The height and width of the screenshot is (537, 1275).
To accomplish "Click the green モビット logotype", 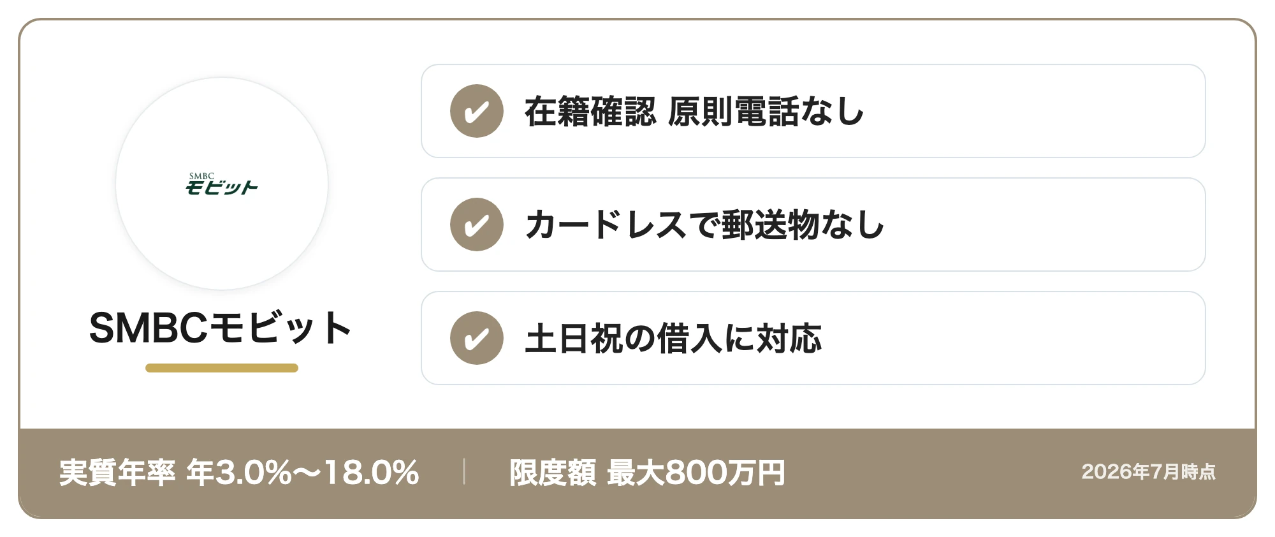I will 221,188.
